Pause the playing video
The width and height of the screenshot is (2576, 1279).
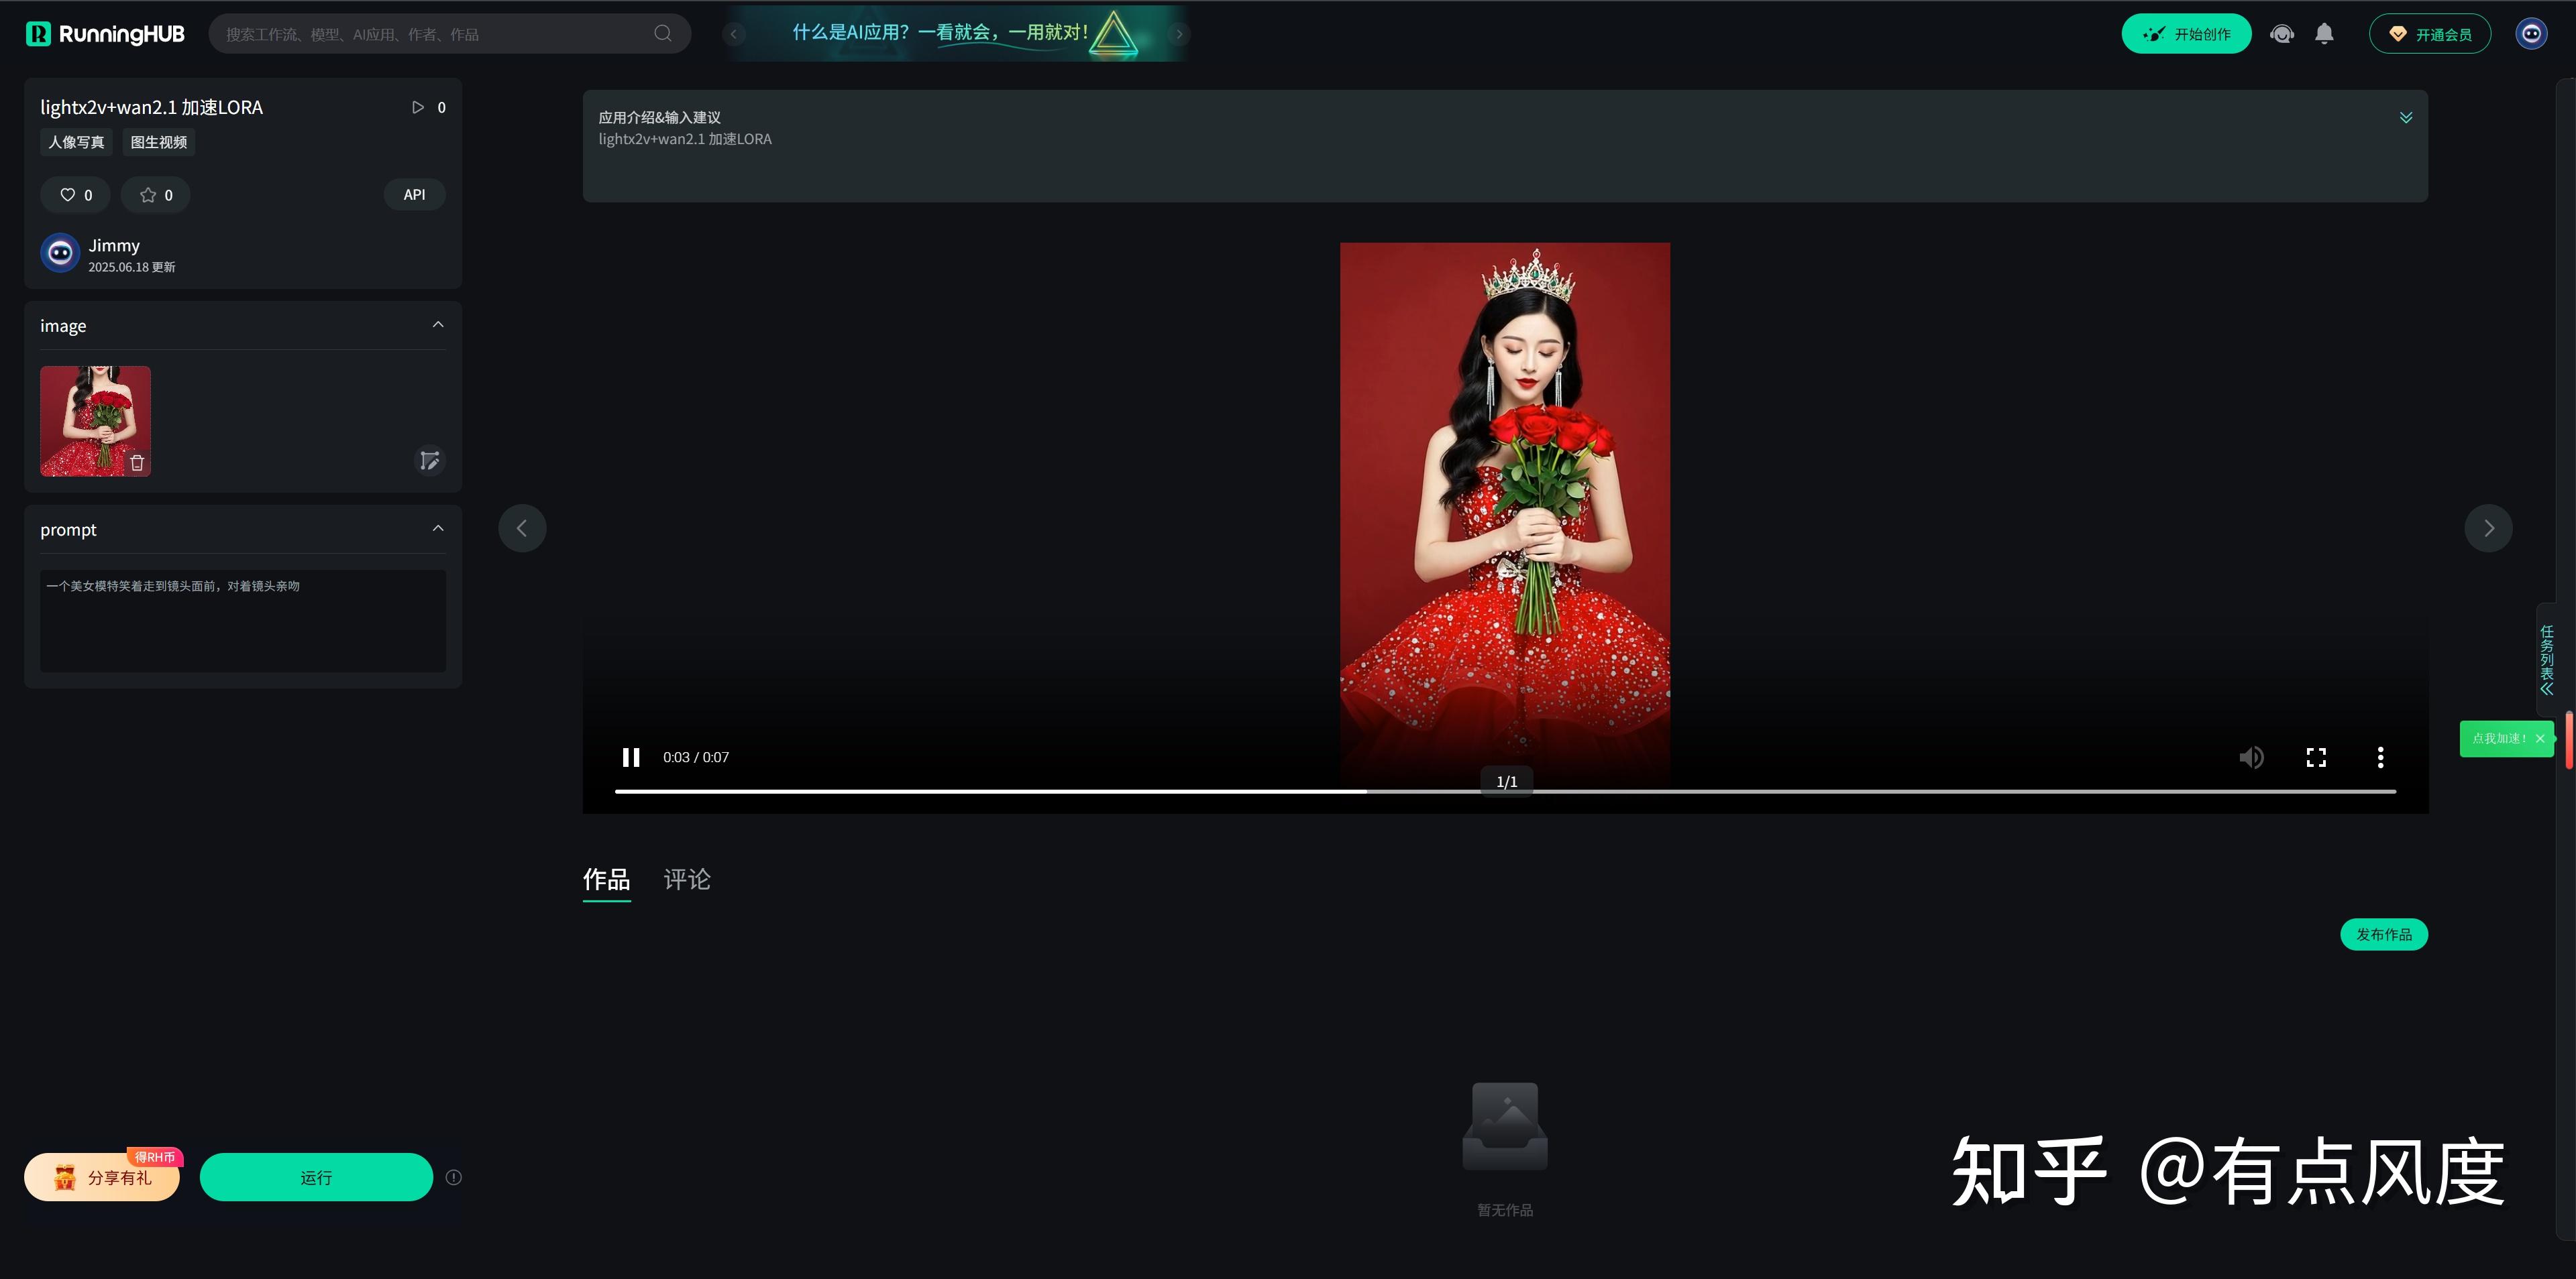(x=631, y=757)
